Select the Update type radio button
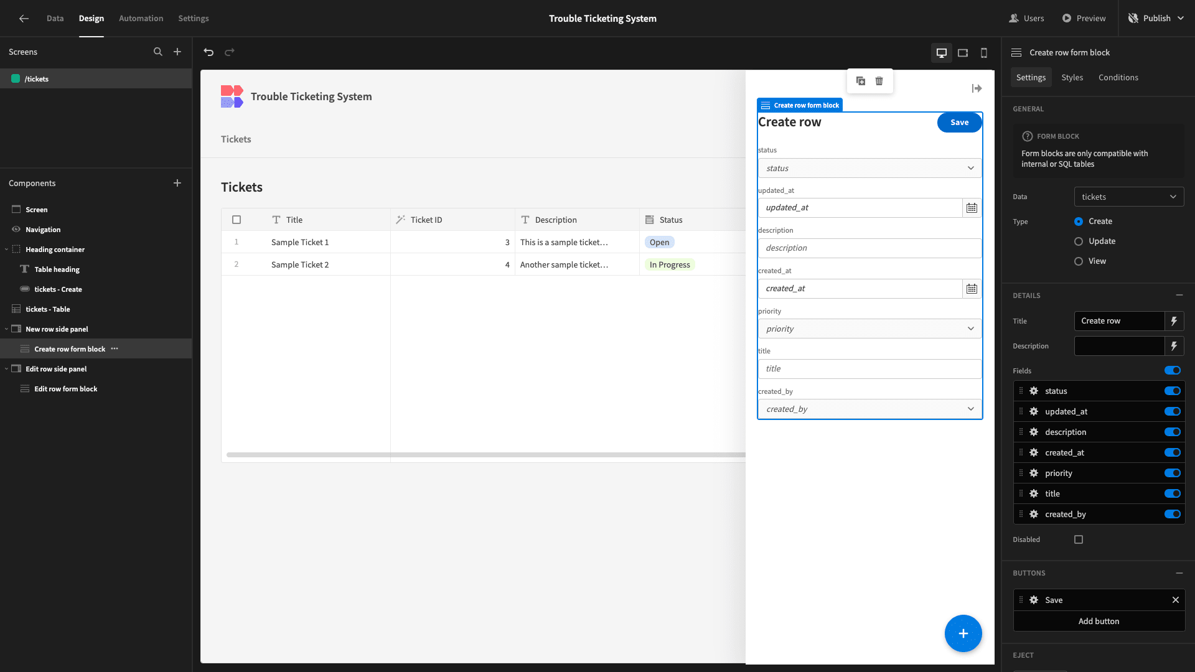Viewport: 1195px width, 672px height. tap(1079, 241)
